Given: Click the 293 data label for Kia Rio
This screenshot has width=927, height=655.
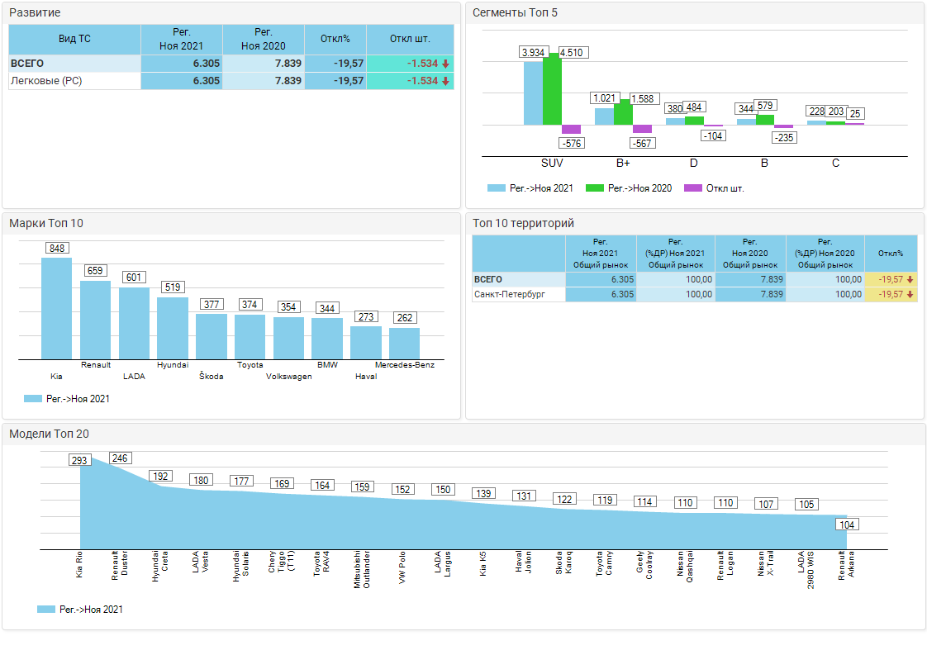Looking at the screenshot, I should click(x=79, y=460).
